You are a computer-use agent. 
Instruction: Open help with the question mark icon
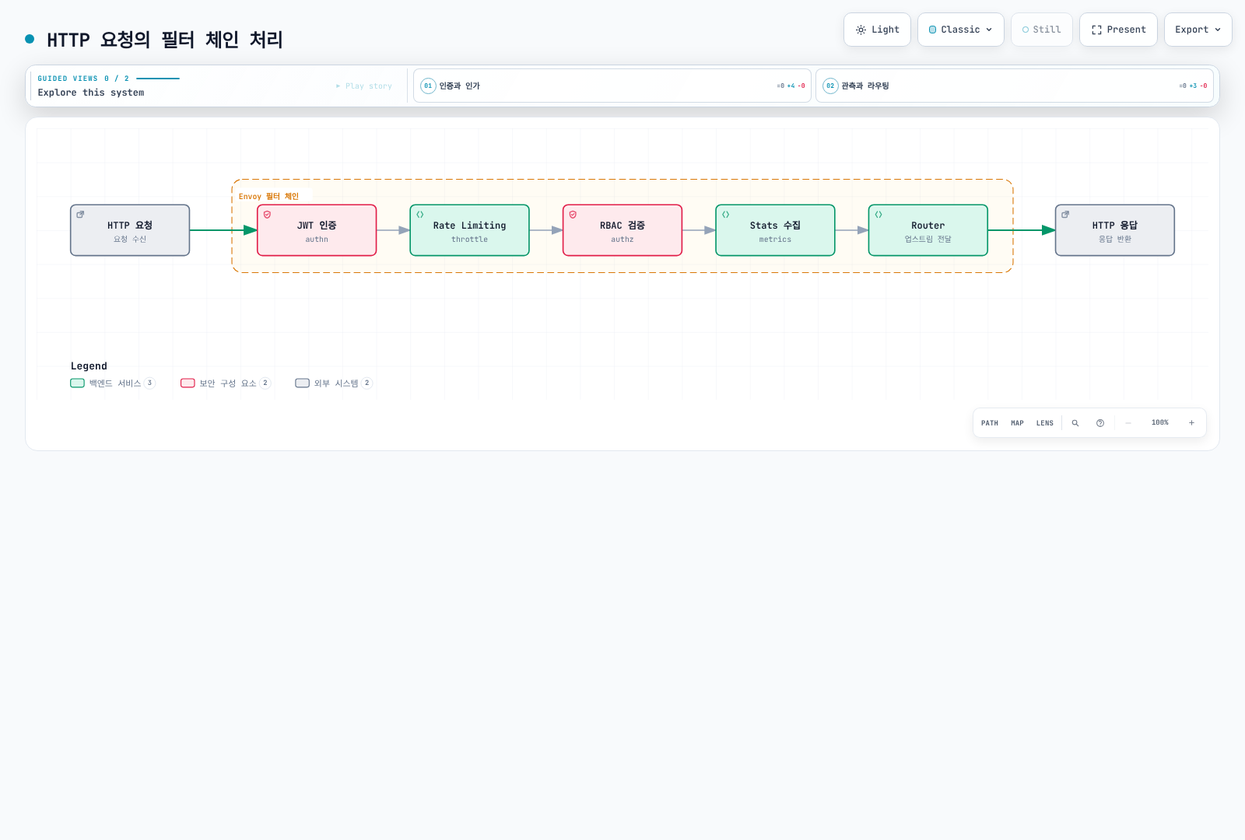[1100, 423]
